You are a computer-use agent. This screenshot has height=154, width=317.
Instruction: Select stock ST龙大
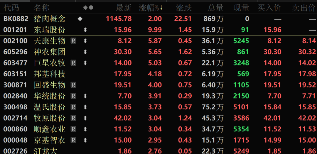[x=45, y=151]
